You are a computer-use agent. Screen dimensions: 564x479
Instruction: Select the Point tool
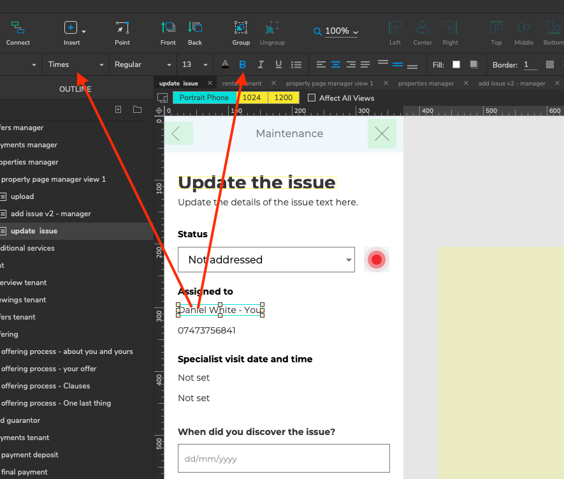122,28
